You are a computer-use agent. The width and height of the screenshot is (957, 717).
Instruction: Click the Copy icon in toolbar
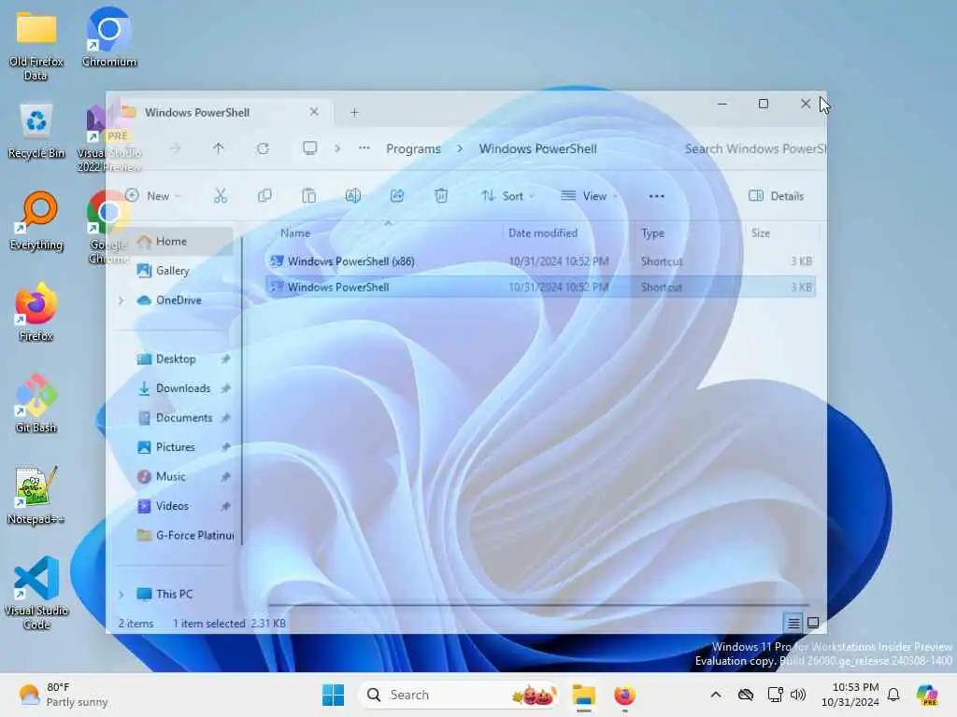pyautogui.click(x=264, y=196)
